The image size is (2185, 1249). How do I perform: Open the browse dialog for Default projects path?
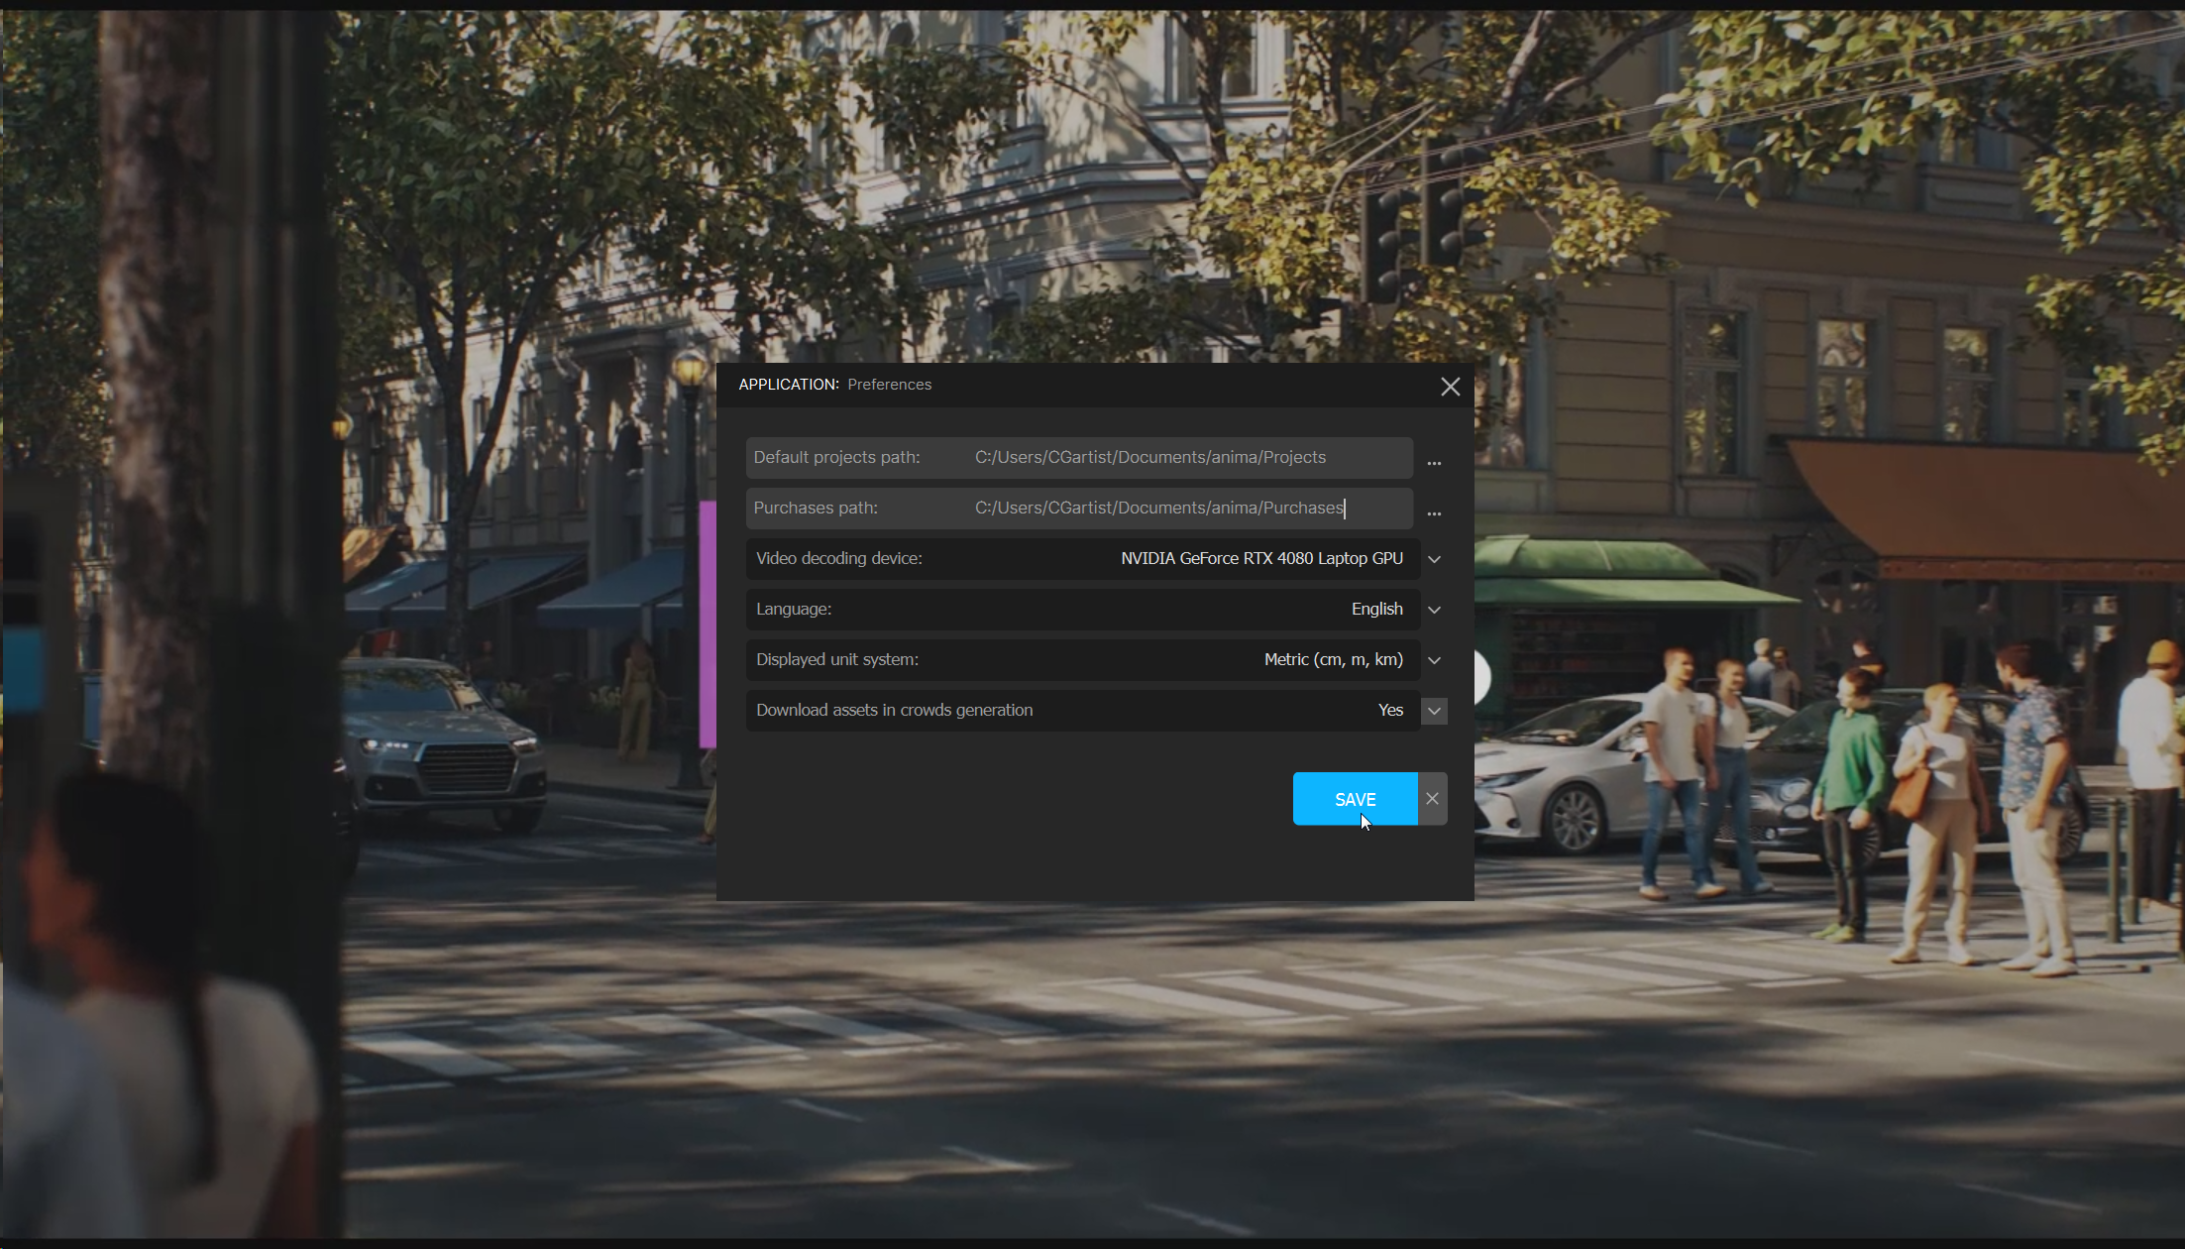(1434, 462)
